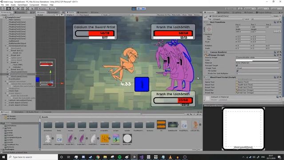Open Visual Studio from the taskbar
The height and width of the screenshot is (160, 284).
pyautogui.click(x=141, y=157)
